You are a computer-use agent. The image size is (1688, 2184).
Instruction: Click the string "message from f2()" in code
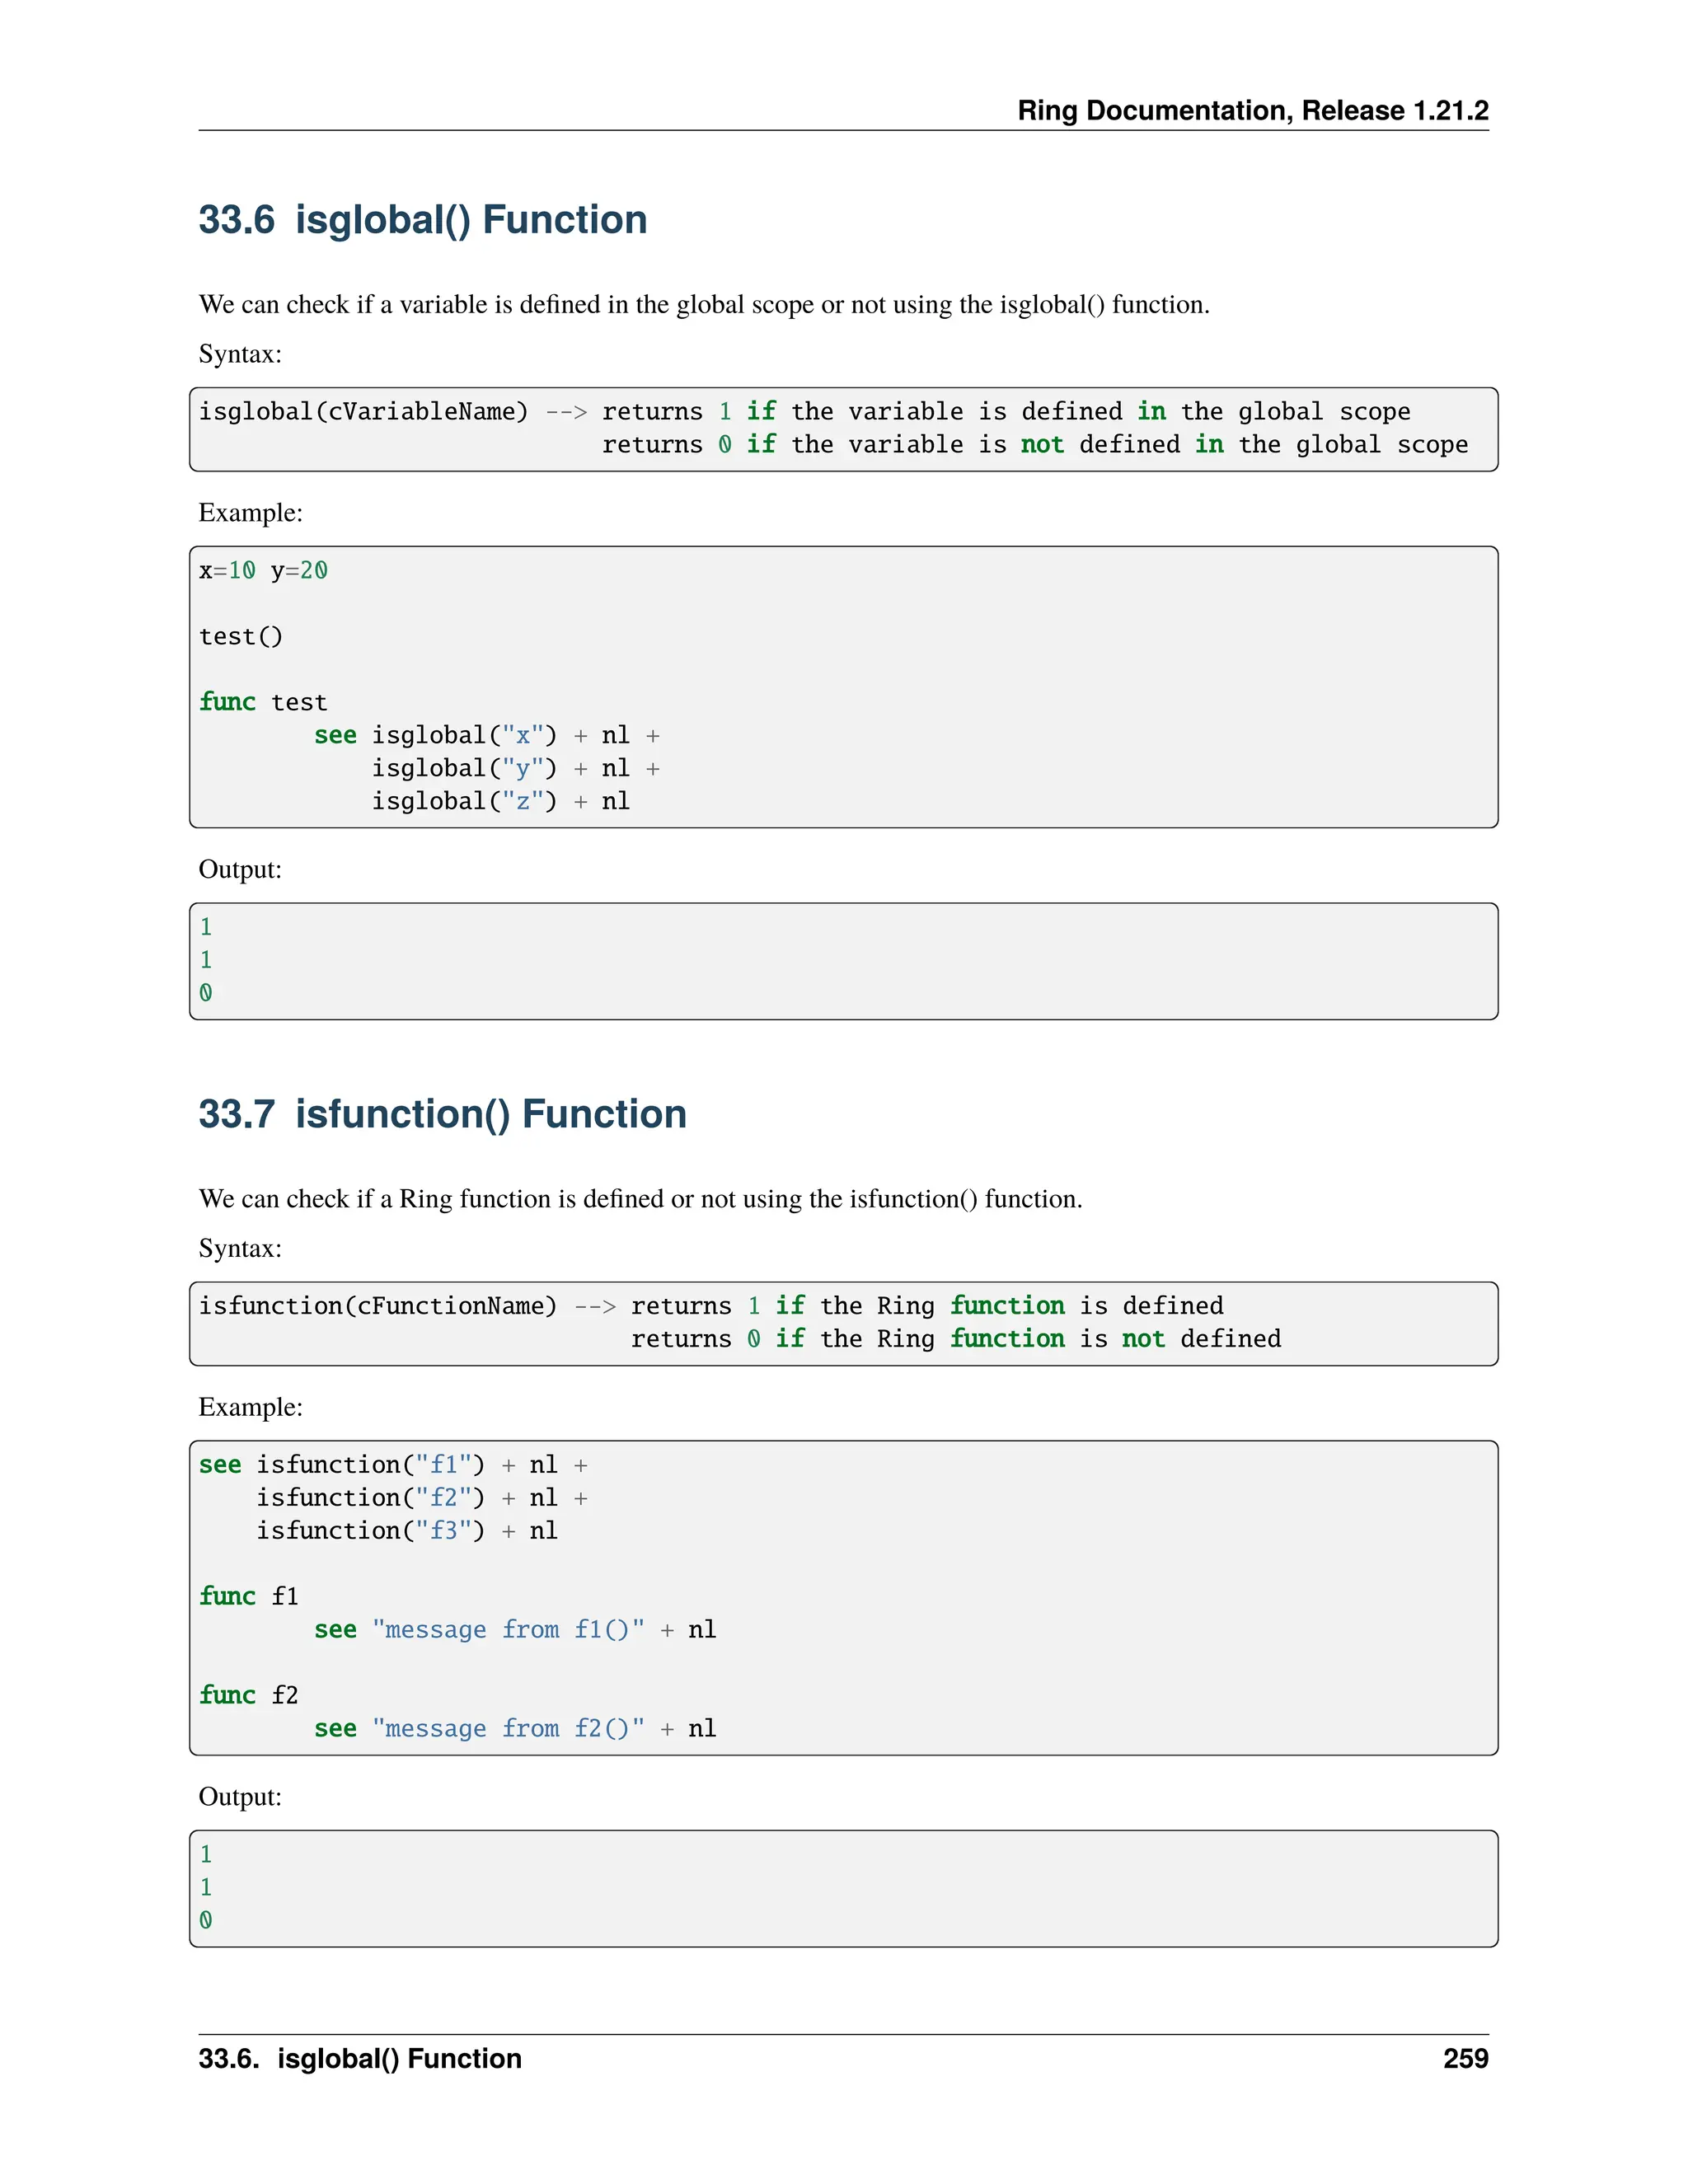(x=508, y=1728)
